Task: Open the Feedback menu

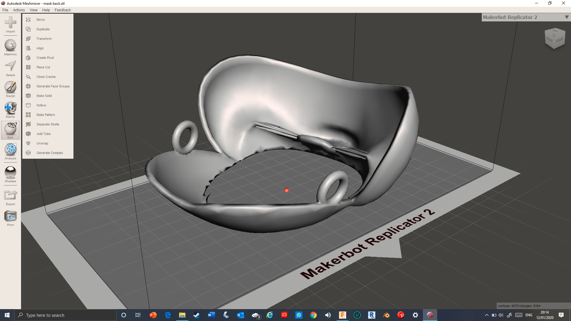Action: tap(62, 10)
